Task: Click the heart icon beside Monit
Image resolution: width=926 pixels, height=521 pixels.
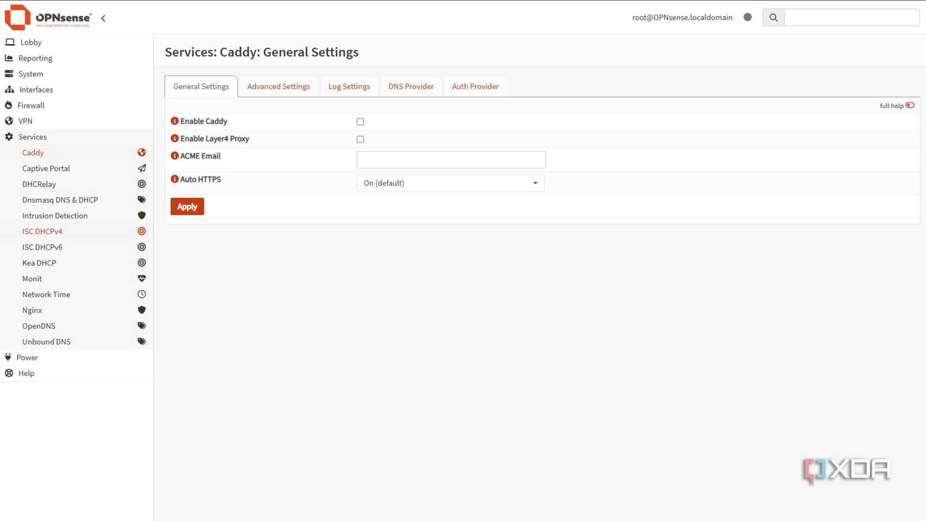Action: 141,278
